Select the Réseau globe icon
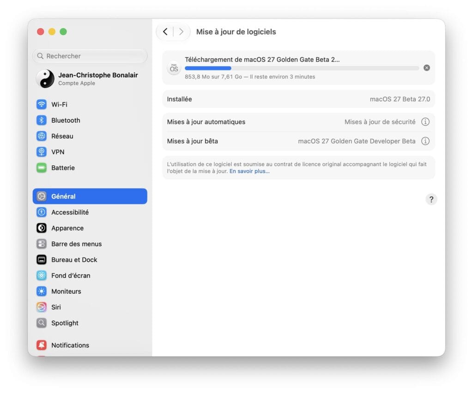Viewport: 473px width, 393px height. 41,136
